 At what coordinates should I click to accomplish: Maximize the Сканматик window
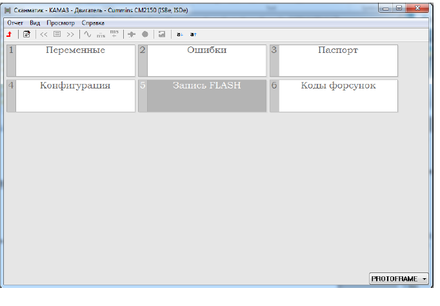(399, 8)
